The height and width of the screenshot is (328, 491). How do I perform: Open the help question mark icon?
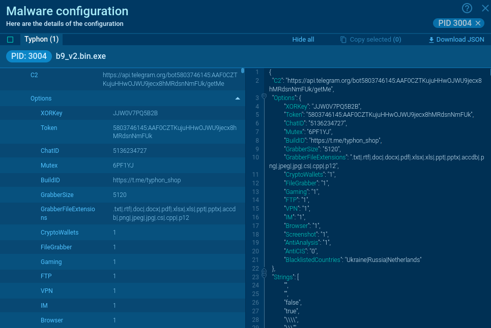[x=467, y=8]
